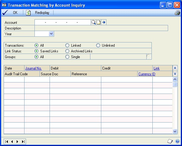Close the inquiry window
This screenshot has height=146, width=182.
(177, 5)
